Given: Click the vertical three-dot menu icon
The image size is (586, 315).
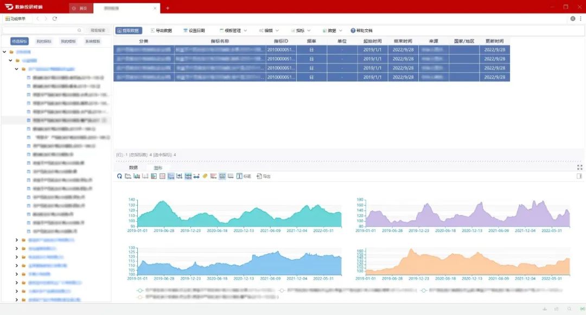Looking at the screenshot, I should pyautogui.click(x=581, y=18).
